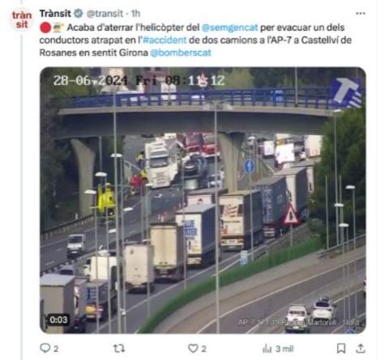This screenshot has height=360, width=389.
Task: View tweet analytics bar chart icon
Action: point(267,349)
